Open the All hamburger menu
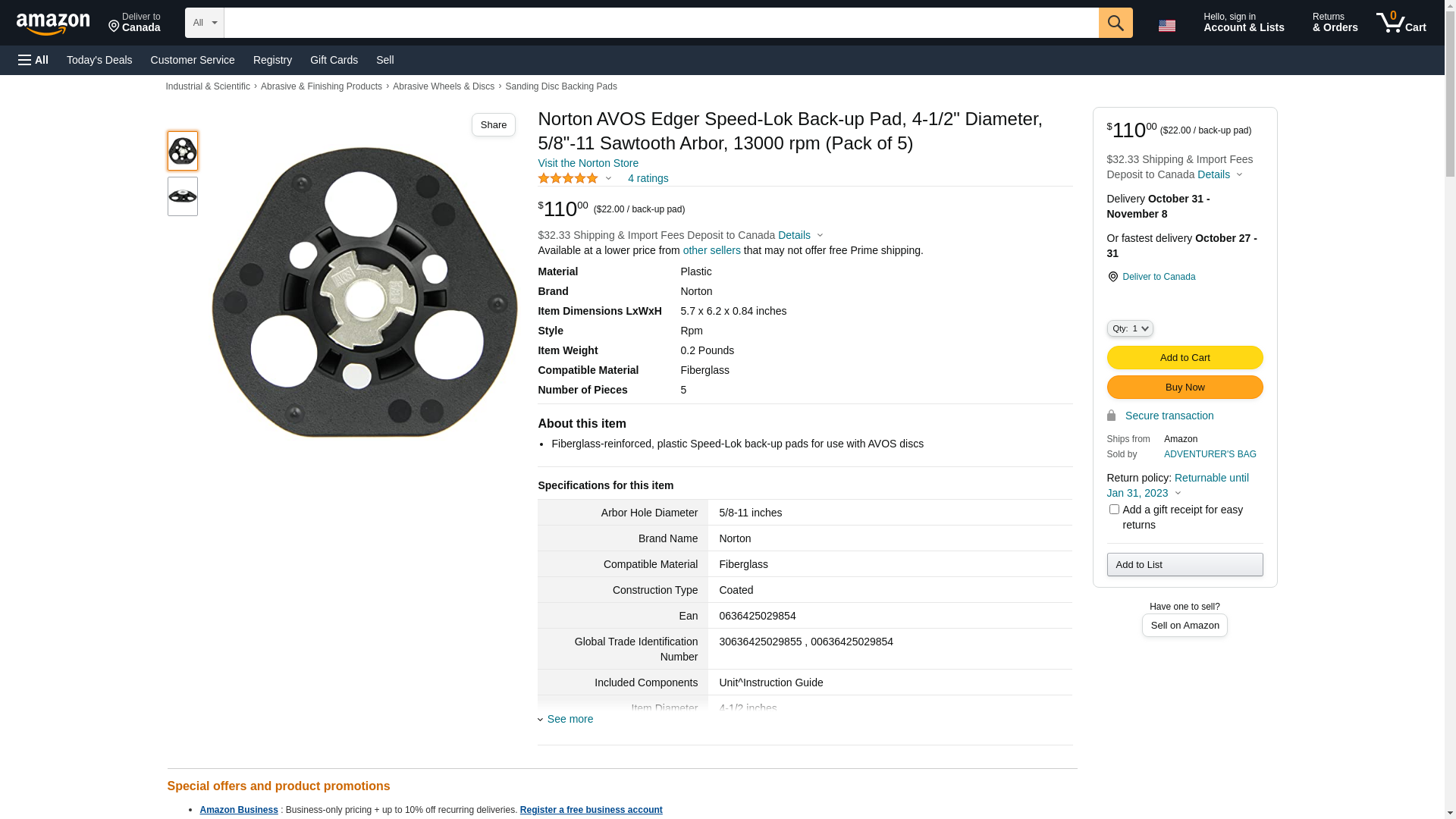This screenshot has width=1456, height=819. click(33, 60)
